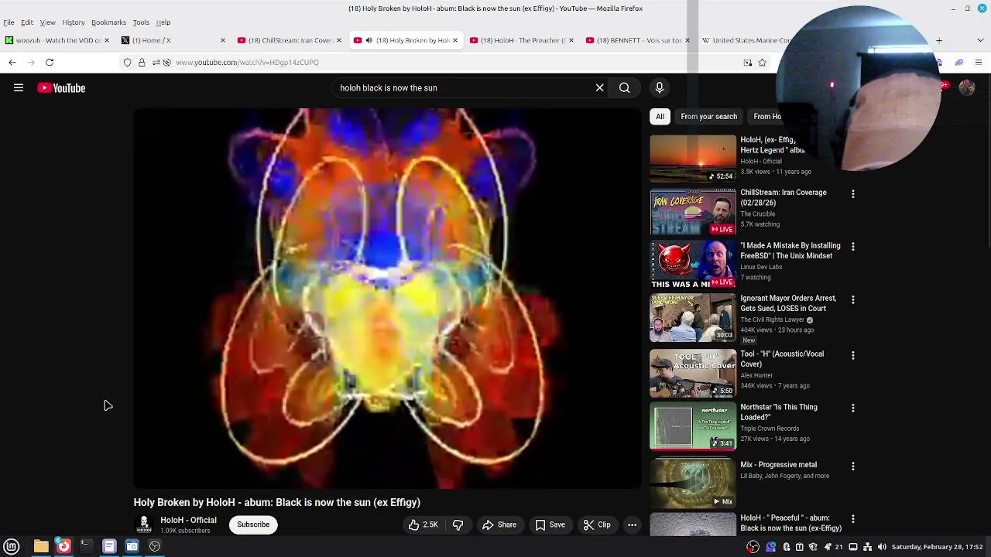Image resolution: width=991 pixels, height=557 pixels.
Task: Open Northstar 'Is This Thing Loaded?' video
Action: pyautogui.click(x=693, y=426)
